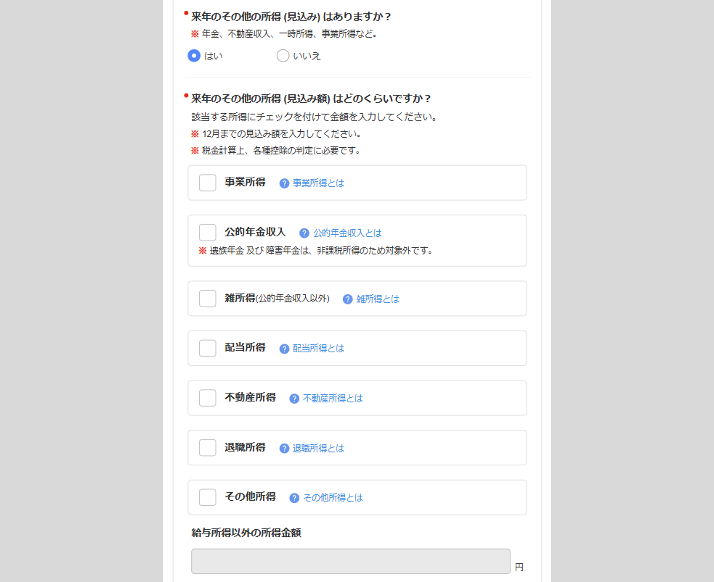Enable the その他所得 checkbox
The image size is (714, 582).
(x=207, y=497)
